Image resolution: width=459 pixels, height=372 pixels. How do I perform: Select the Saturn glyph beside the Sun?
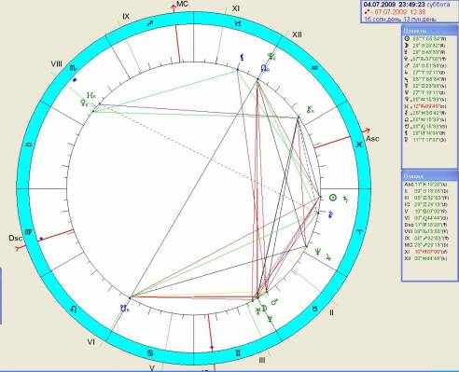click(x=345, y=199)
